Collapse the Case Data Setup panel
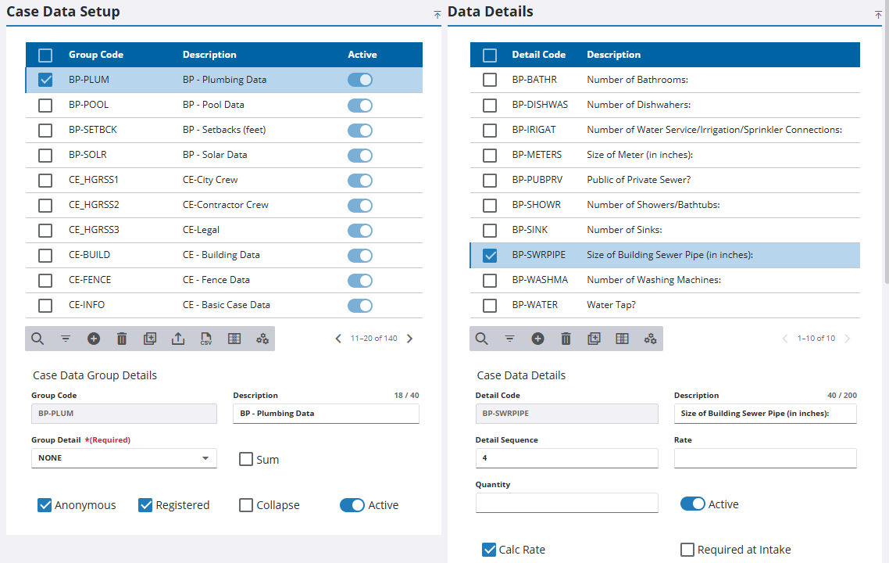 click(x=437, y=14)
